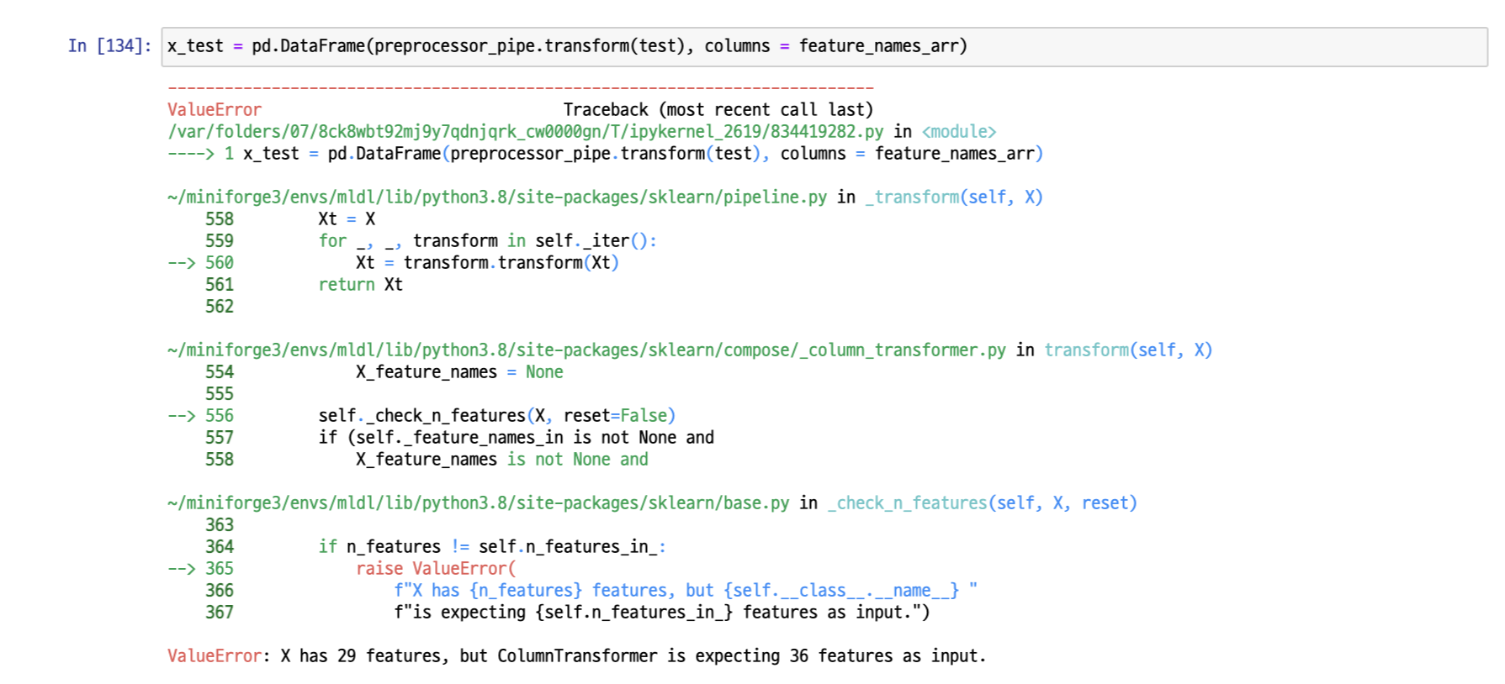Click line 364 'if n_features != self.n_features_in_:'
The width and height of the screenshot is (1505, 684).
tap(492, 547)
